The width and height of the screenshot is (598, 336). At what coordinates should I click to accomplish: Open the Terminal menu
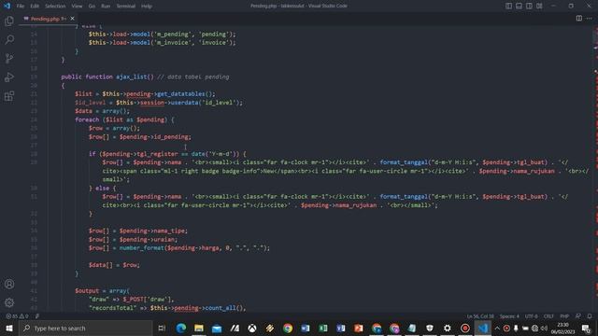point(126,7)
